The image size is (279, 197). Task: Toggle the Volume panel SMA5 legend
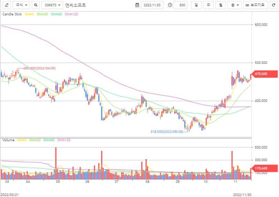(x=22, y=140)
